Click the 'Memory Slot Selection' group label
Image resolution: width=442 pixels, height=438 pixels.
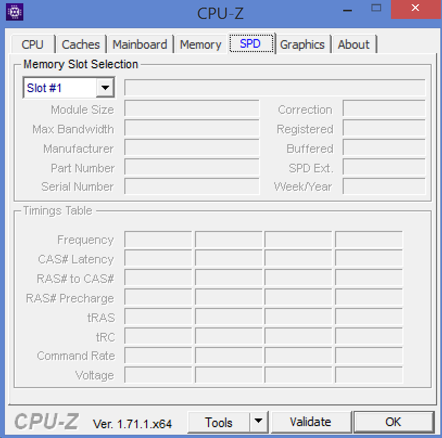coord(80,65)
